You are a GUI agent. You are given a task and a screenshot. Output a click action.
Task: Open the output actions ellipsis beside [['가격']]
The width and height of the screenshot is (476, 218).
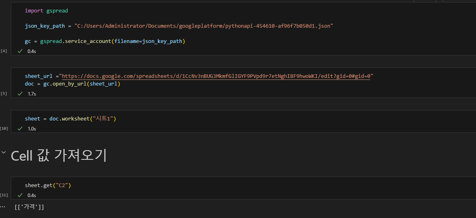point(2,207)
